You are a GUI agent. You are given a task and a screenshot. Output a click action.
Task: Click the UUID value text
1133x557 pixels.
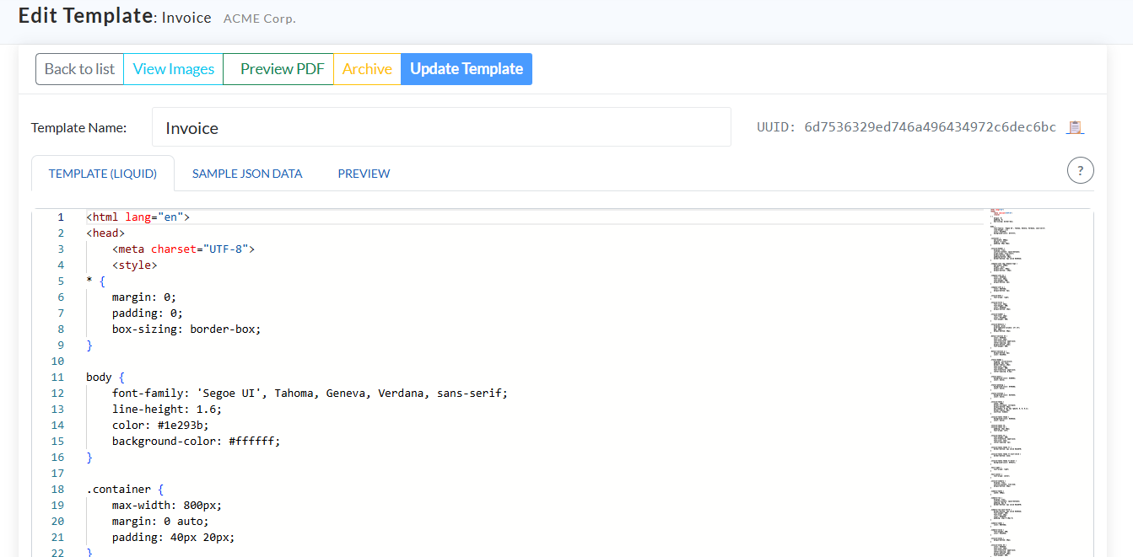coord(930,127)
